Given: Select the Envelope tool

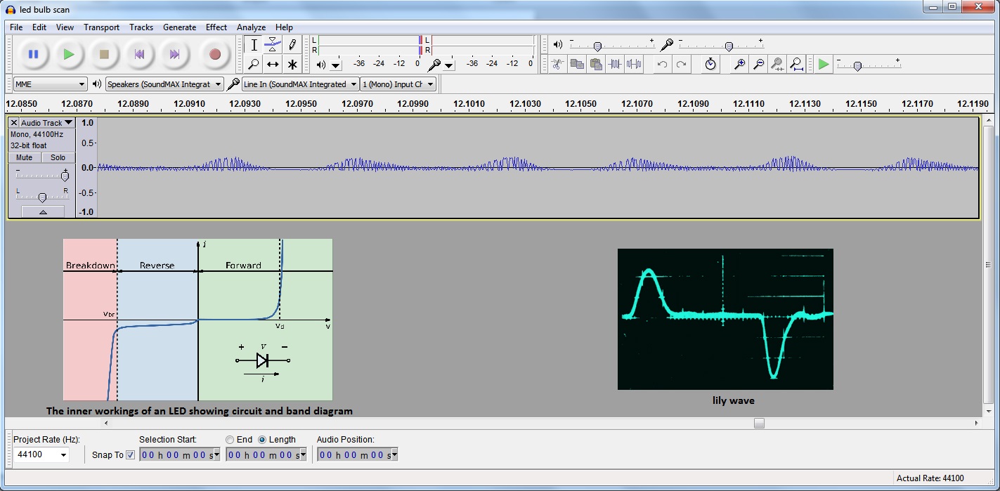Looking at the screenshot, I should point(273,45).
